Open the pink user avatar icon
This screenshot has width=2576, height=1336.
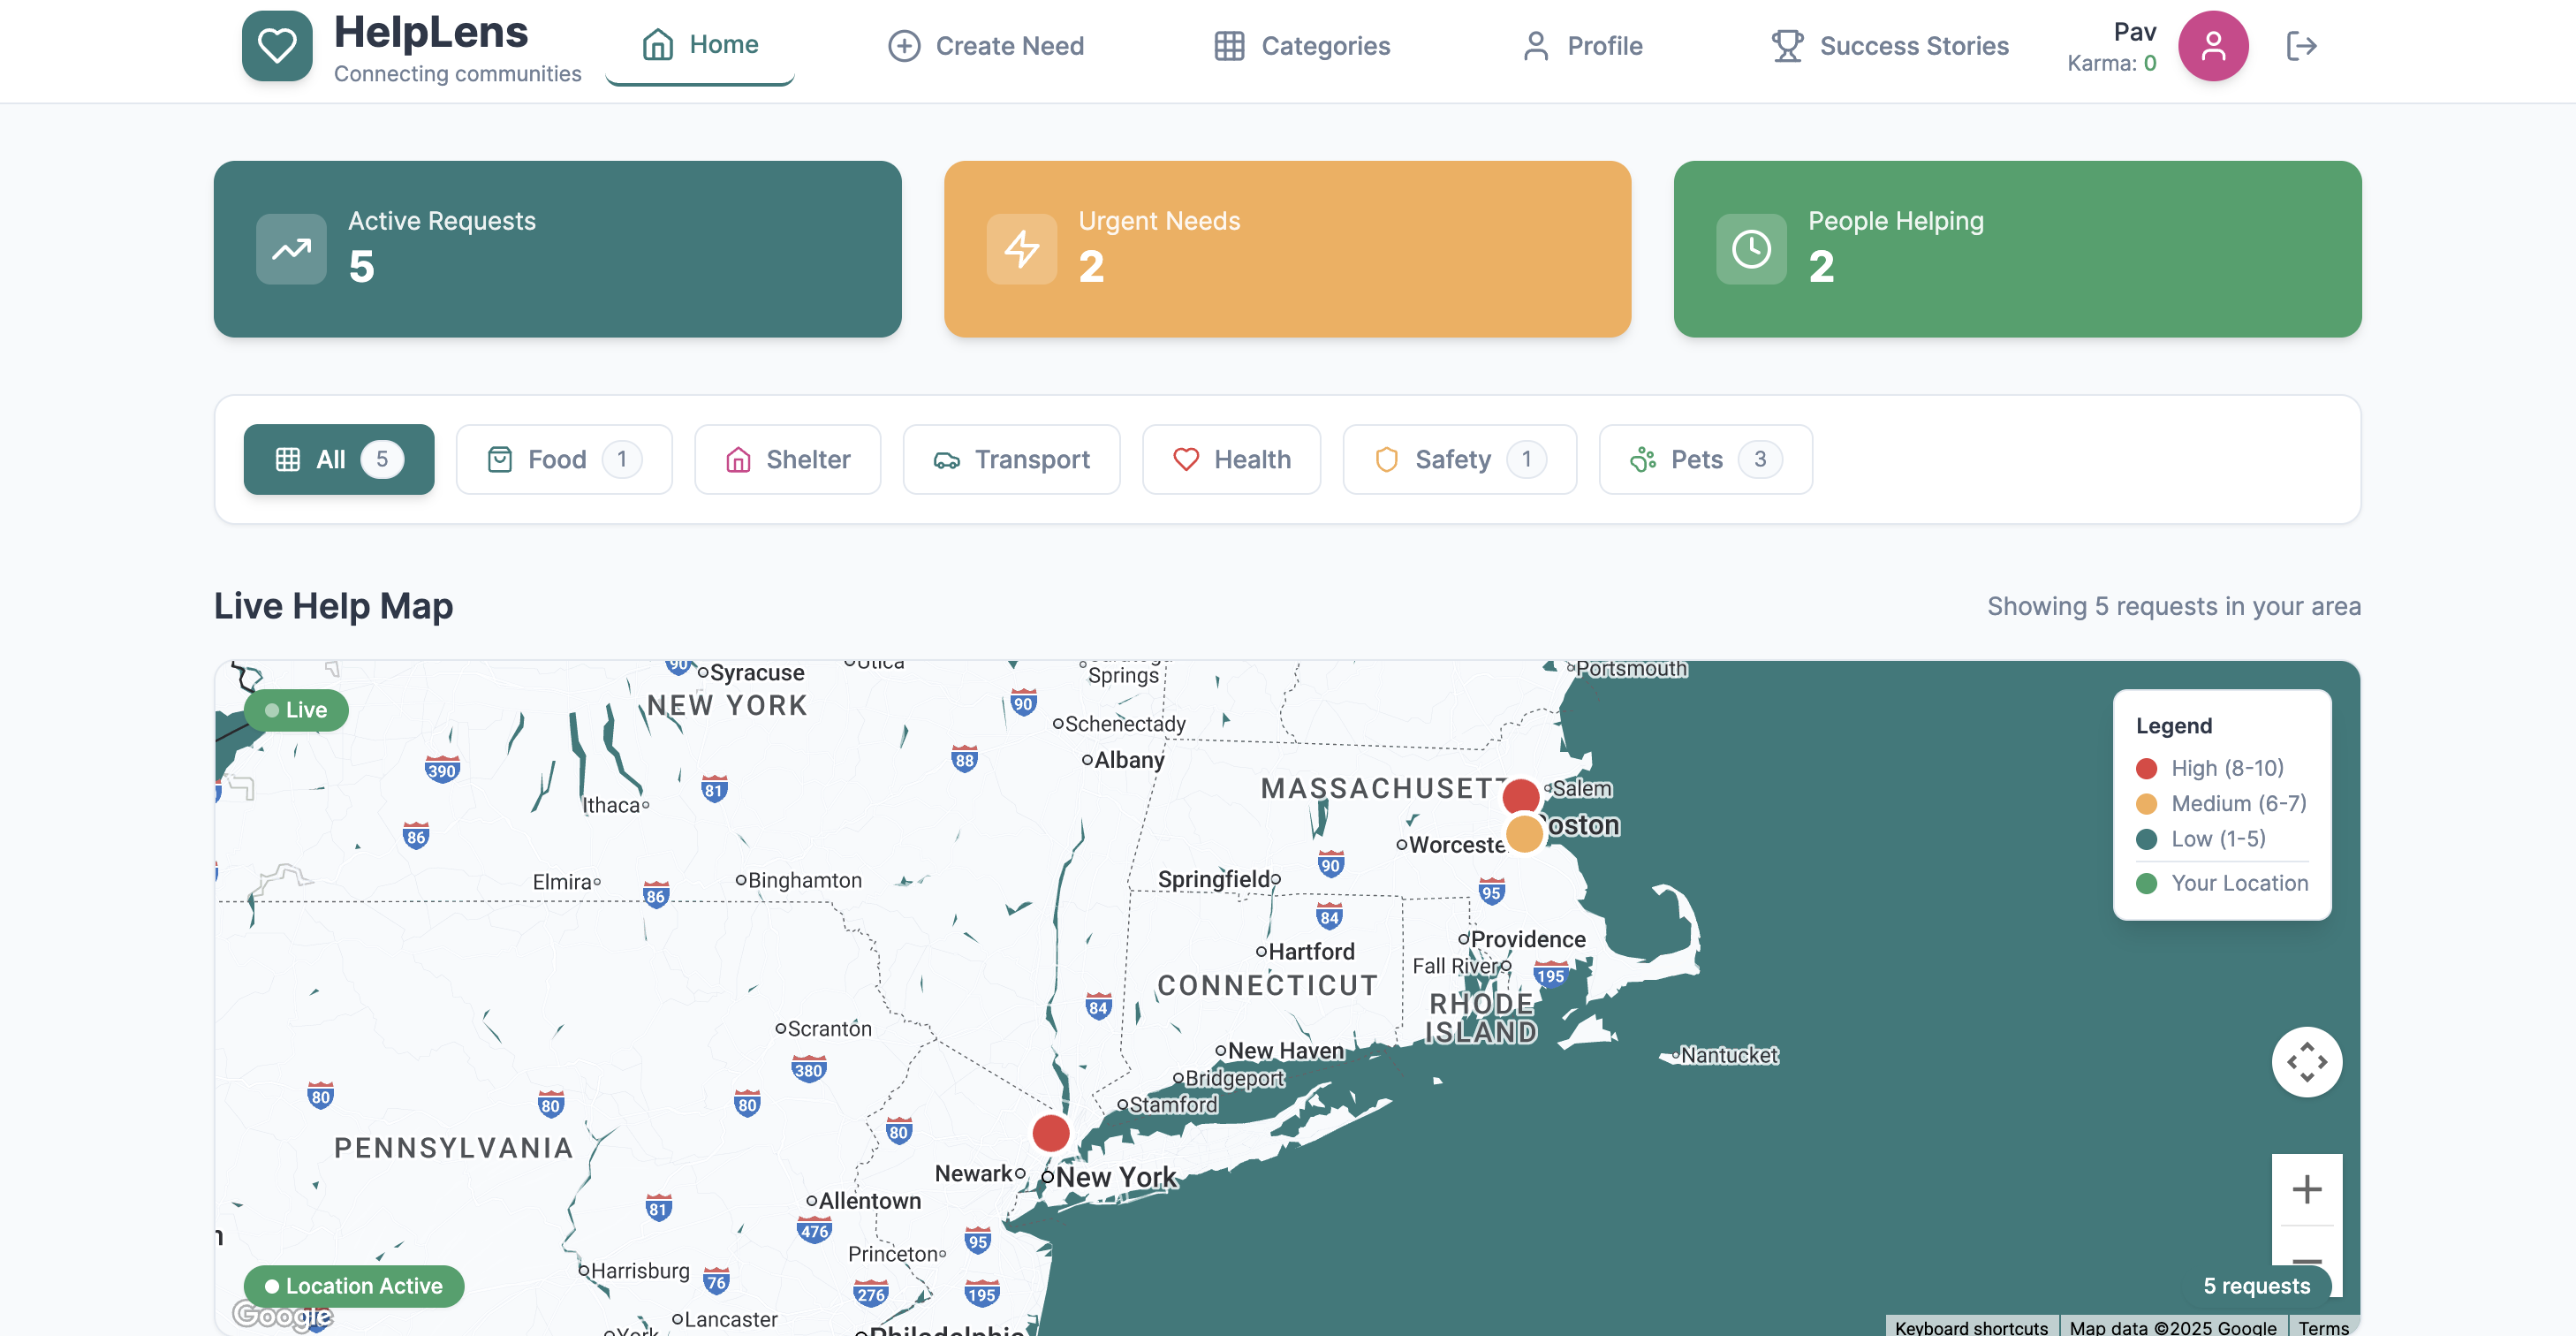[x=2213, y=46]
